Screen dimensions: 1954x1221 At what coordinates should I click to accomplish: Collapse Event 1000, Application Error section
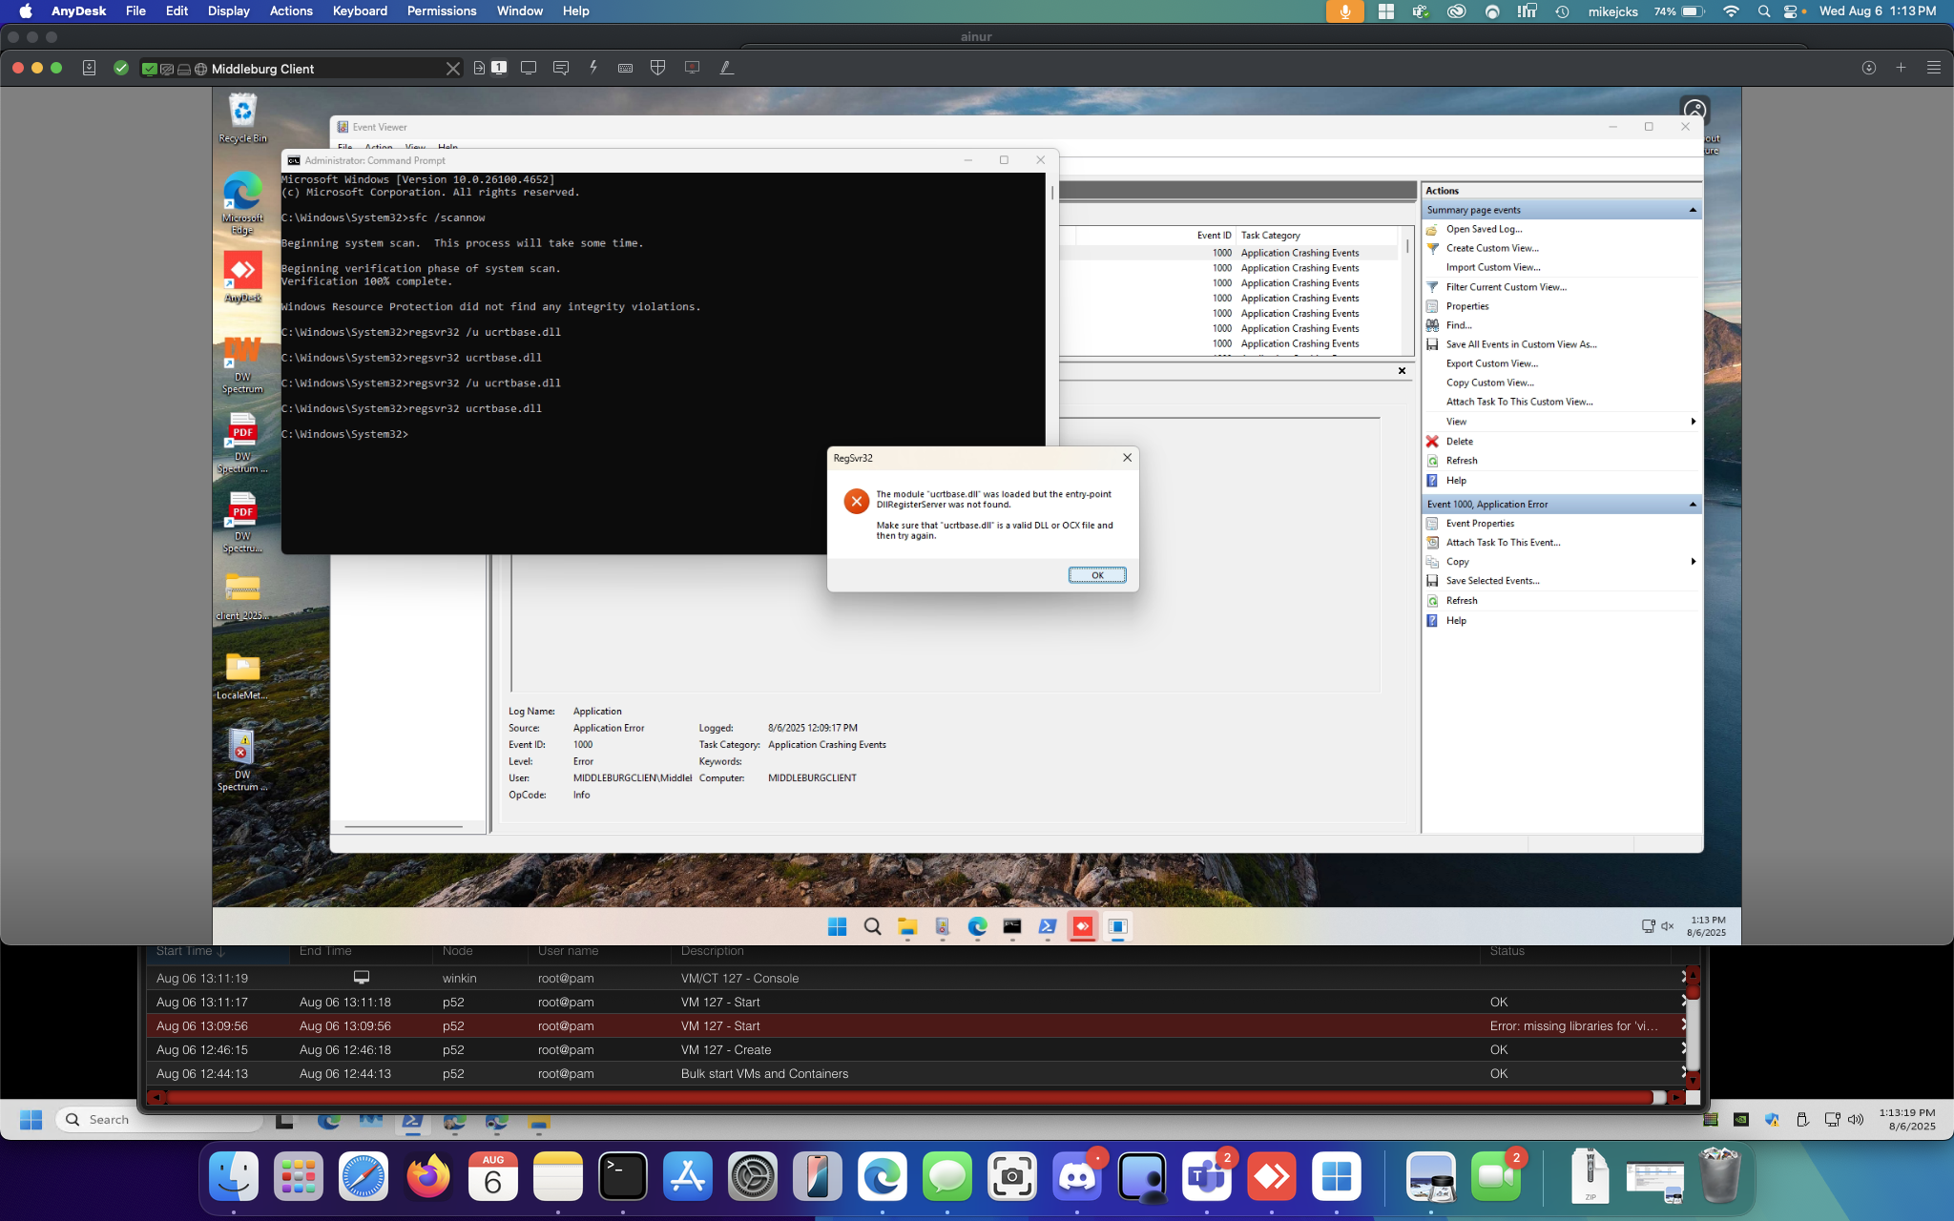[1693, 505]
